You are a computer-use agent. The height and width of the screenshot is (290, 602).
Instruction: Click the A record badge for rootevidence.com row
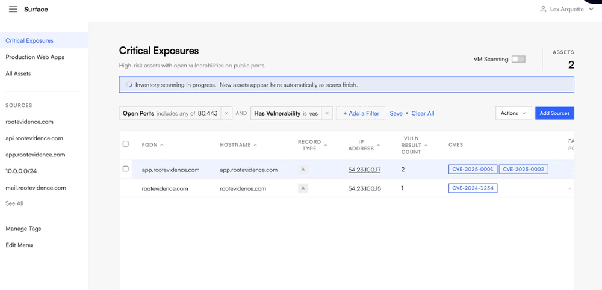[303, 188]
